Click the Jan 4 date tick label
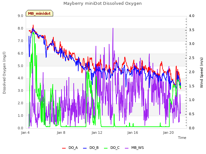The height and width of the screenshot is (154, 206). tap(25, 133)
